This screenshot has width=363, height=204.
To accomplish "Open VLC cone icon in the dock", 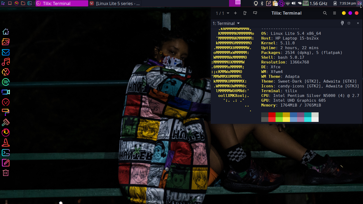I will pyautogui.click(x=6, y=142).
